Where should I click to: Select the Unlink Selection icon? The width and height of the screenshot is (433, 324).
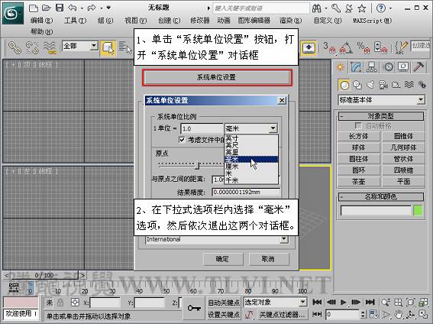[x=32, y=47]
